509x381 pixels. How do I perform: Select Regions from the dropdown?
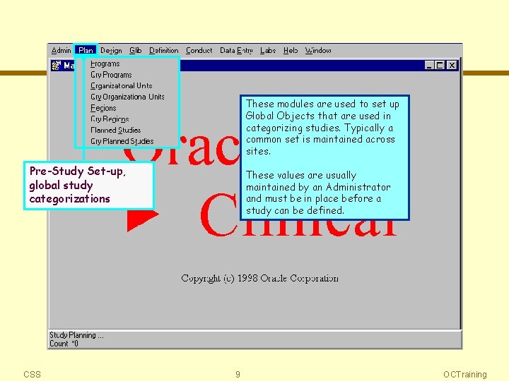point(103,108)
